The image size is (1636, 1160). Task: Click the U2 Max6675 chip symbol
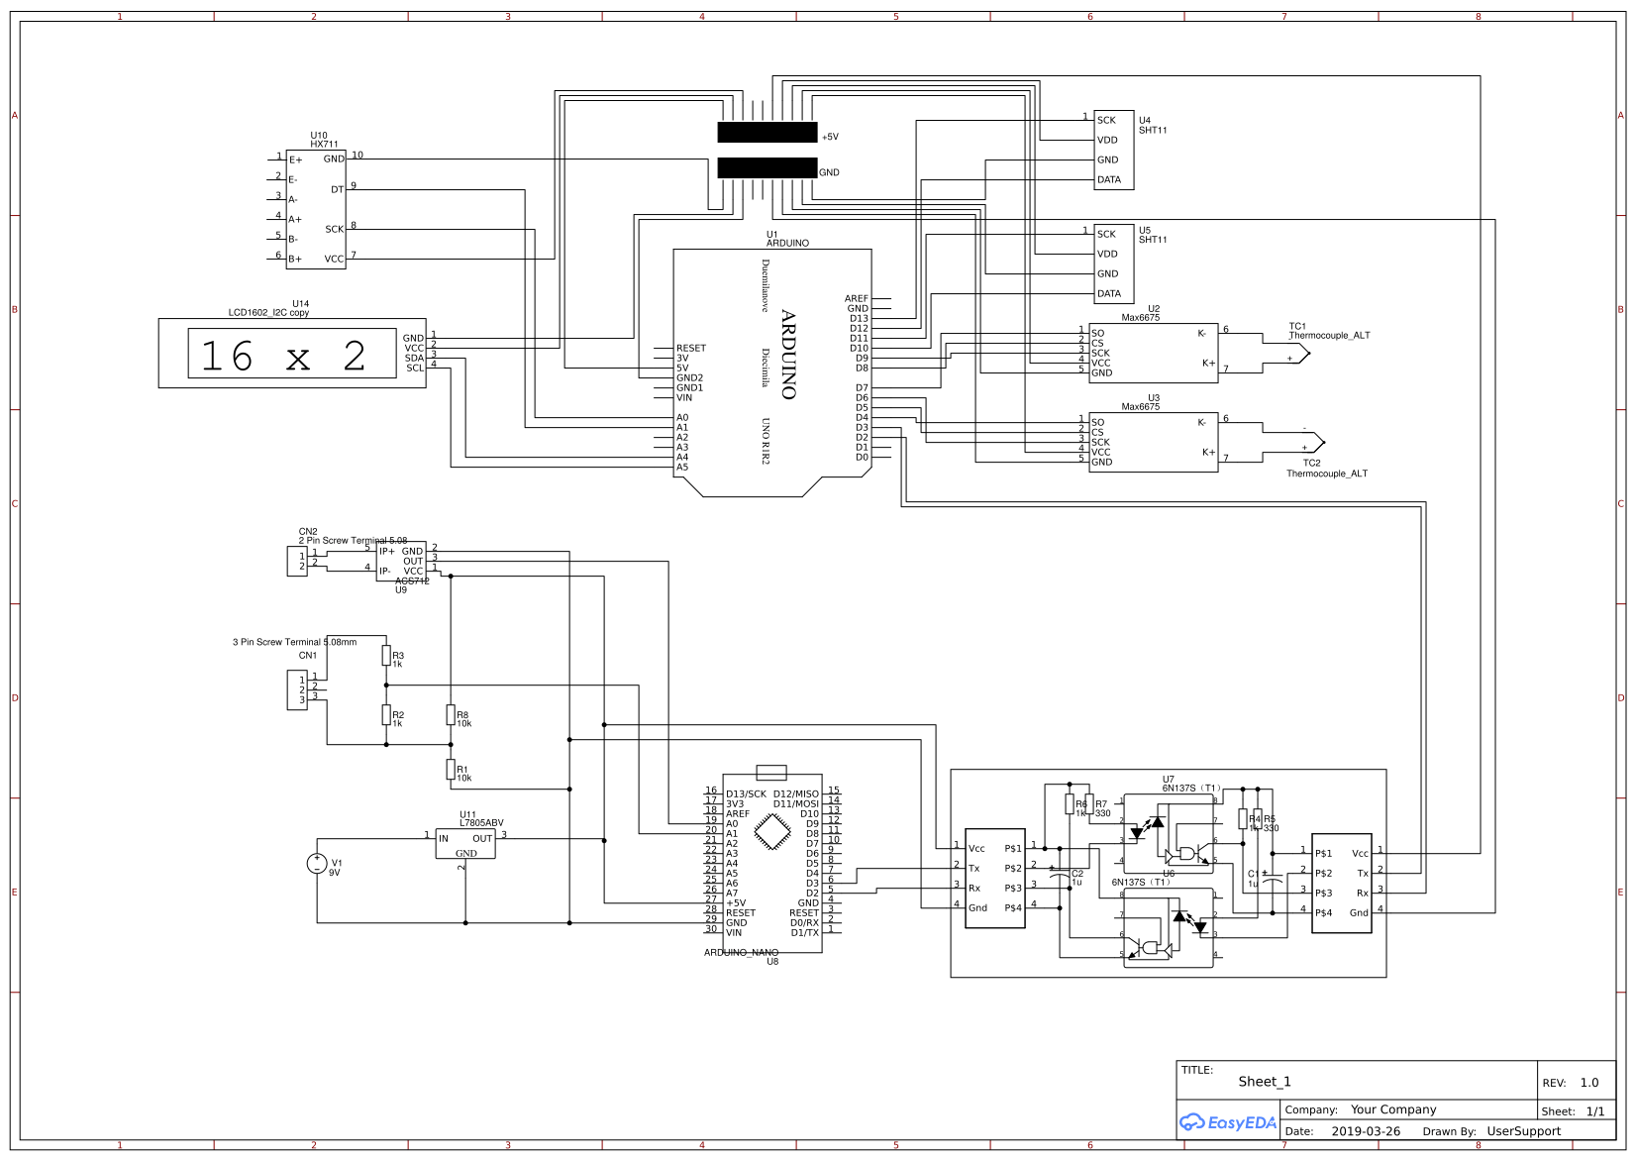pos(1153,353)
